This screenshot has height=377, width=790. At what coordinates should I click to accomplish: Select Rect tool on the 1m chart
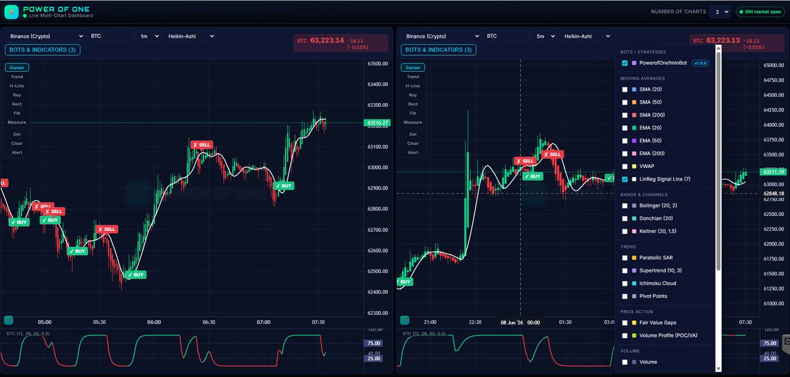[17, 104]
